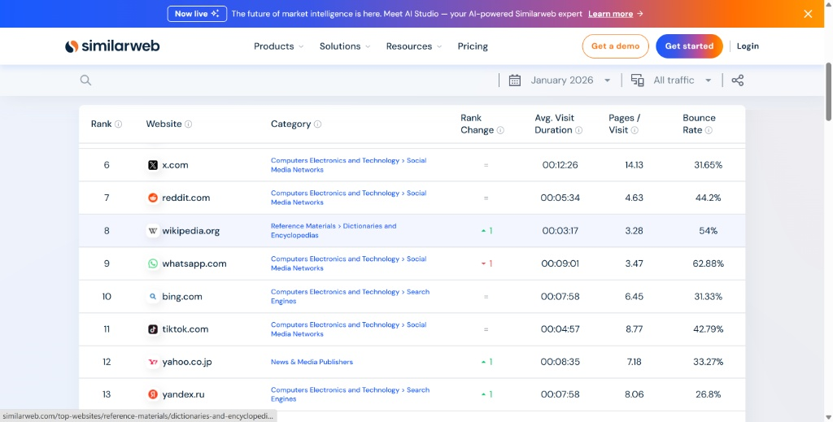Click the bing.com favicon
Image resolution: width=833 pixels, height=422 pixels.
coord(153,297)
